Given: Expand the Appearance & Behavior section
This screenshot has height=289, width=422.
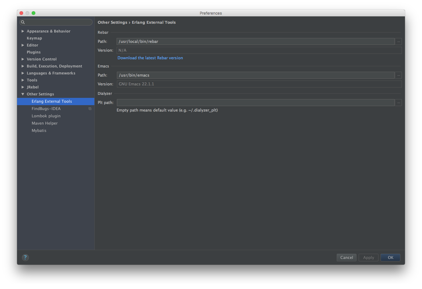Looking at the screenshot, I should [x=23, y=31].
